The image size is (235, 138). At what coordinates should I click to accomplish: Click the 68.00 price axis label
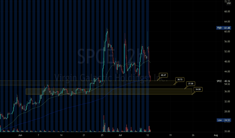pyautogui.click(x=227, y=12)
